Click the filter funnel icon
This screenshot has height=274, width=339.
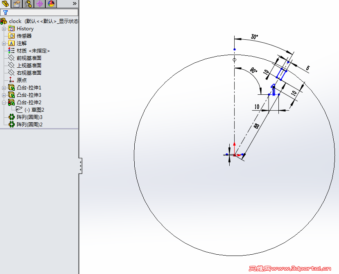click(6, 13)
